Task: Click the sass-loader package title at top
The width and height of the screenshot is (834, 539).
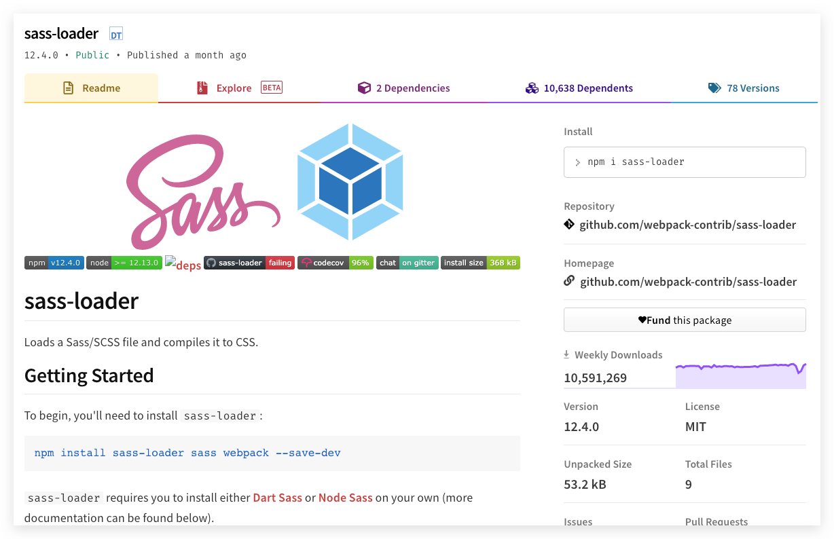Action: 62,33
